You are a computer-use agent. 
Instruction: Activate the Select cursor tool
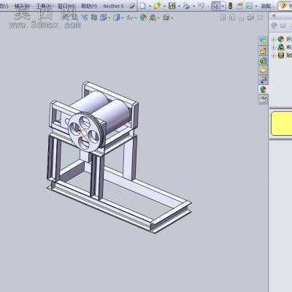[215, 6]
